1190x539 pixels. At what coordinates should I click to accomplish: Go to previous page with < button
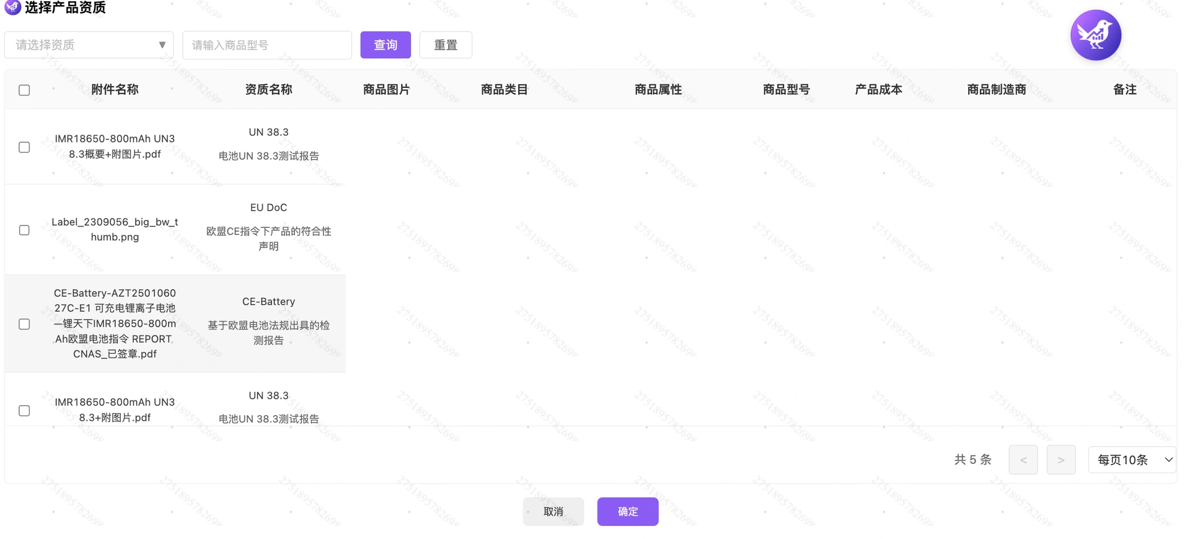(x=1023, y=460)
